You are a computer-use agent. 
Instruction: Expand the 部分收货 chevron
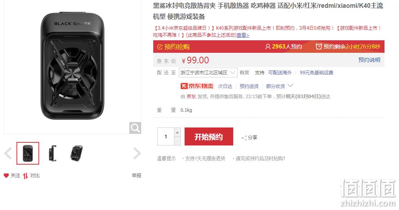click(290, 86)
